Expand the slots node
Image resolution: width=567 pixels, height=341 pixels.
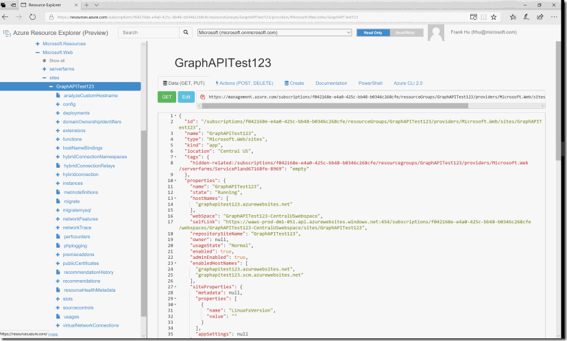58,299
